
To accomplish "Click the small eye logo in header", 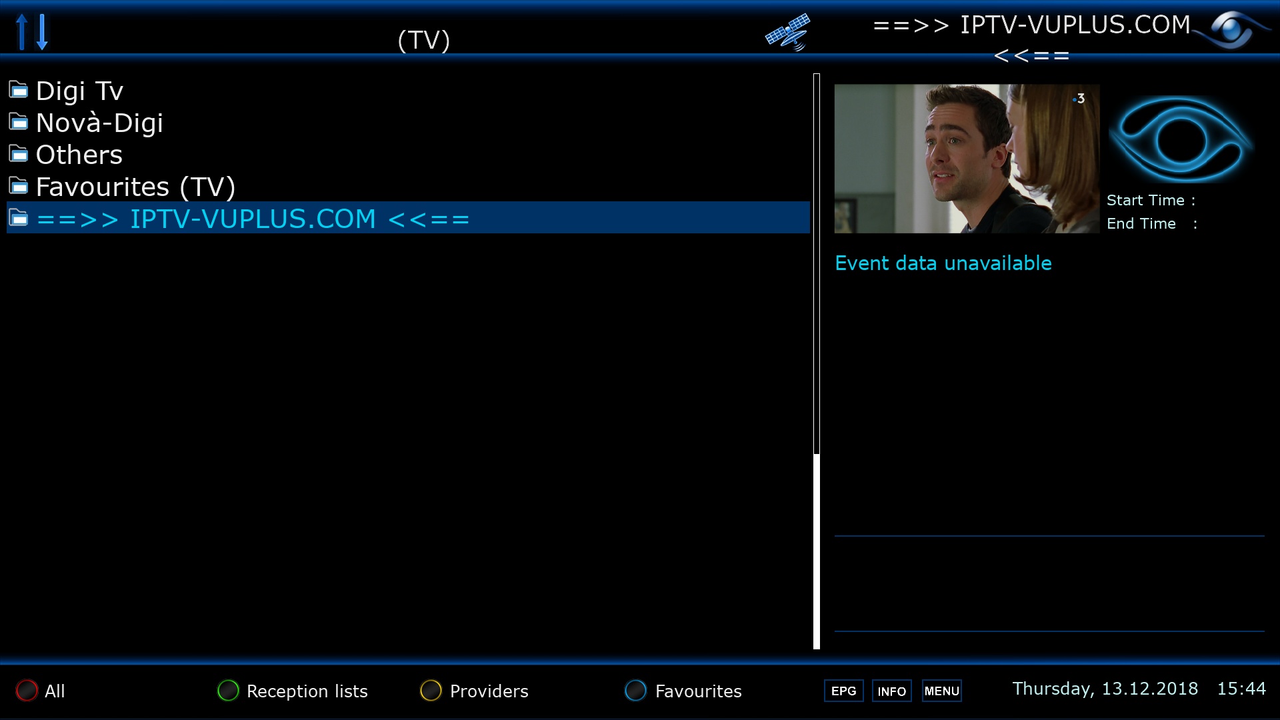I will [1231, 29].
